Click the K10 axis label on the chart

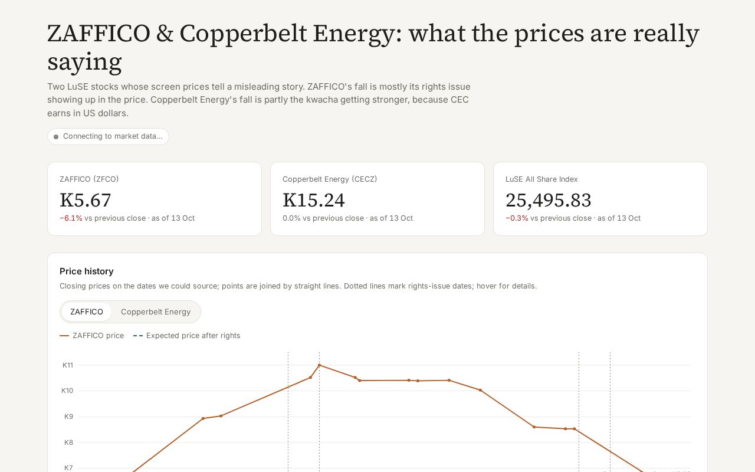pos(67,391)
